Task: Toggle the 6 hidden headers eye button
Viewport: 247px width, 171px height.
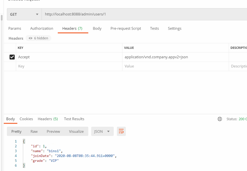Action: pos(39,38)
